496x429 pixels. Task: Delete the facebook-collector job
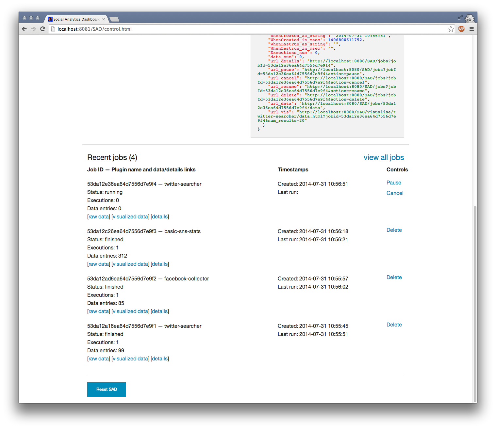(x=394, y=277)
